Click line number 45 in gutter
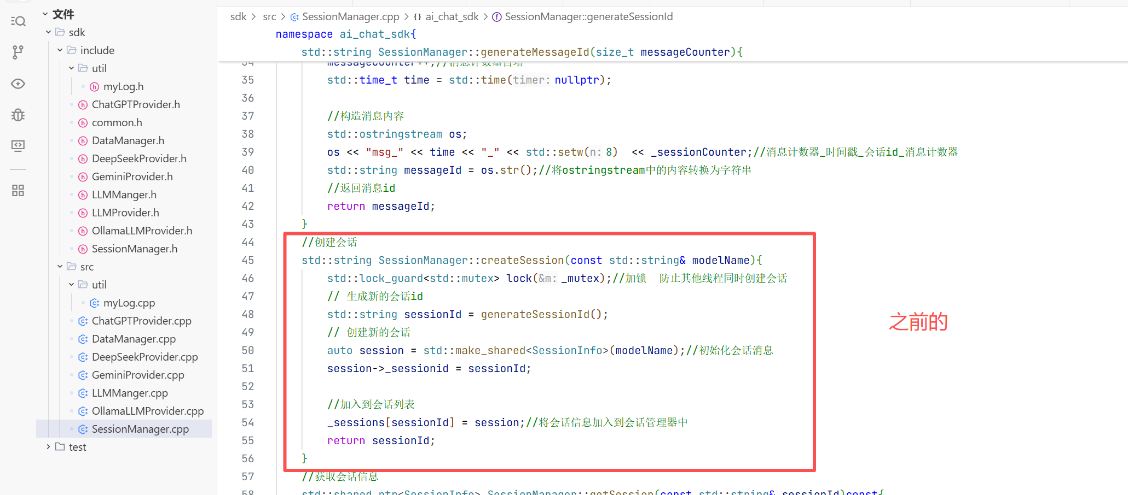 click(x=248, y=260)
